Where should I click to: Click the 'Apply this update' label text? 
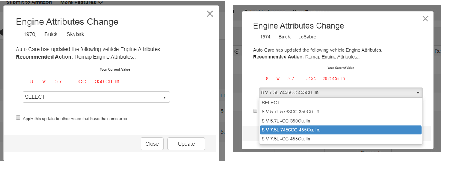(x=75, y=119)
